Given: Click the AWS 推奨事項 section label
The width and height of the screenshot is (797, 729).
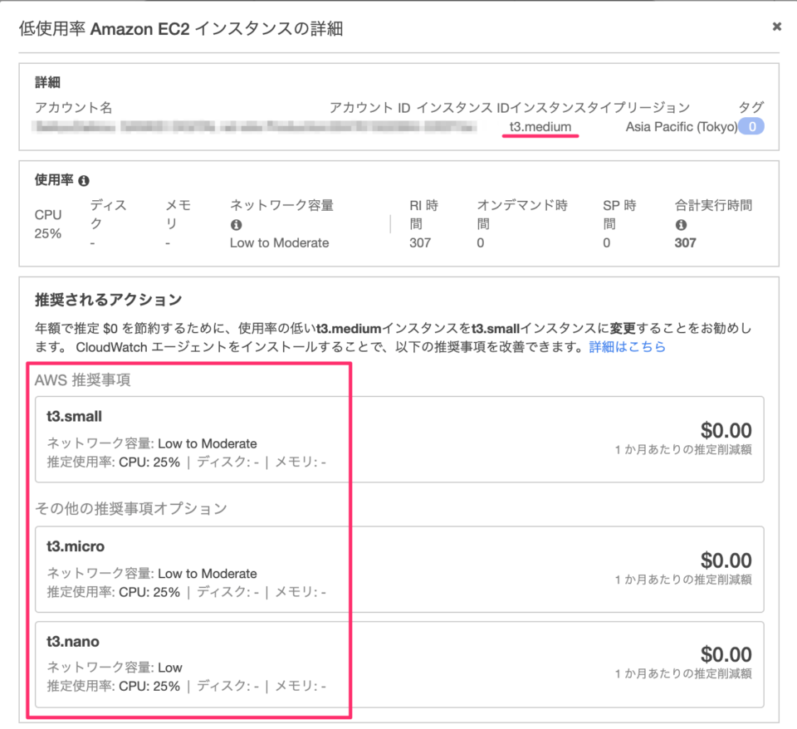Looking at the screenshot, I should point(82,380).
